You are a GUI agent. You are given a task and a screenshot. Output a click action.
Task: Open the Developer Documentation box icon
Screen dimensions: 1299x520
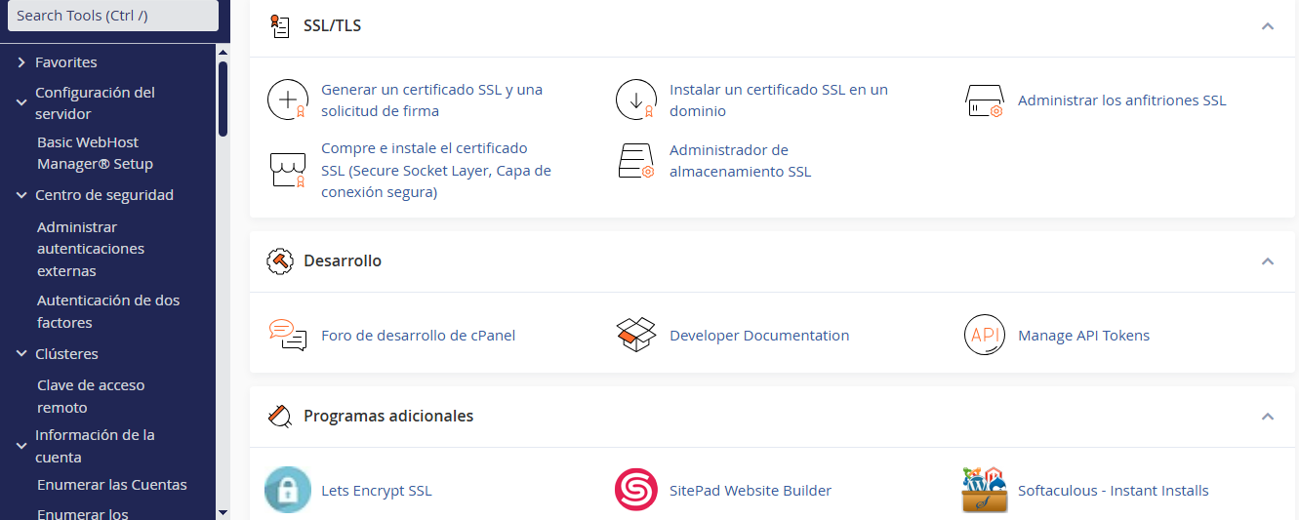636,336
